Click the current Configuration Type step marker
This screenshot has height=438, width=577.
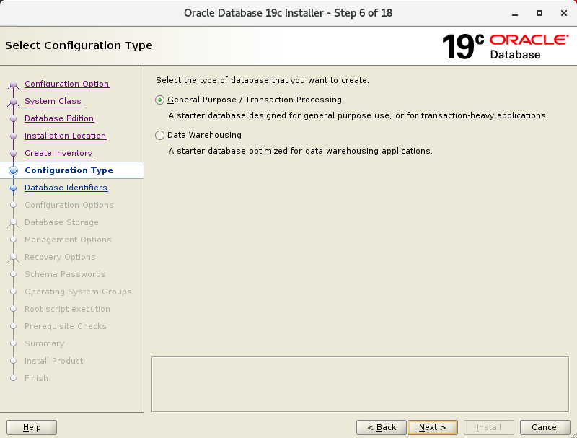13,170
